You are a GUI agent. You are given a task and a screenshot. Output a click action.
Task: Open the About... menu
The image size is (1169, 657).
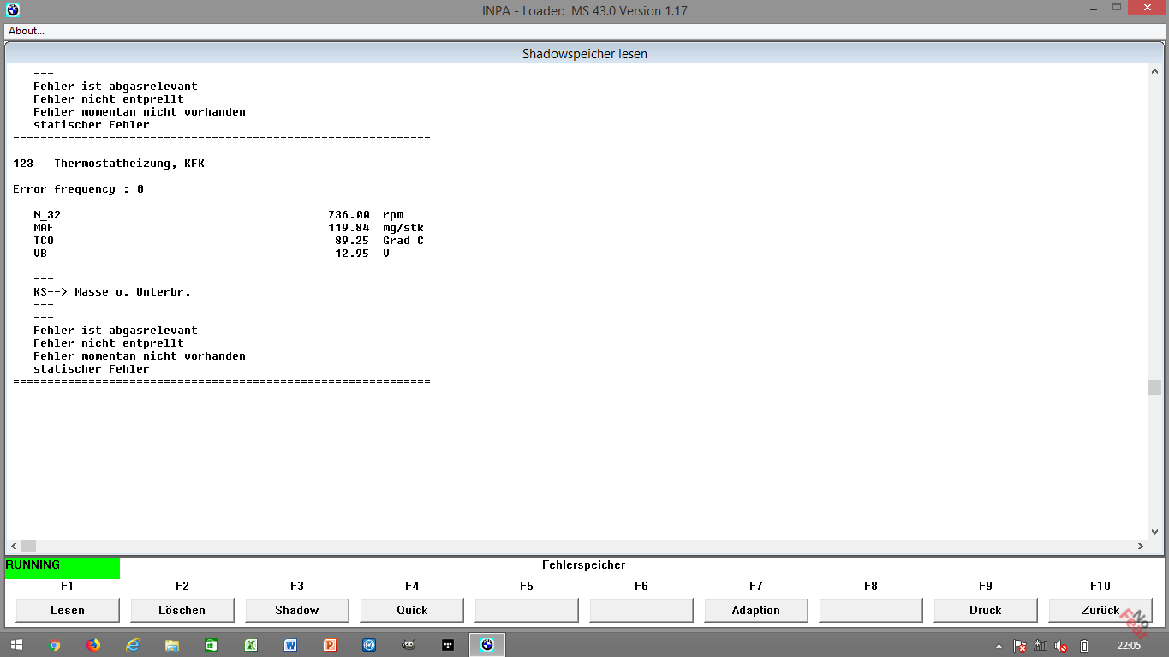pyautogui.click(x=27, y=31)
